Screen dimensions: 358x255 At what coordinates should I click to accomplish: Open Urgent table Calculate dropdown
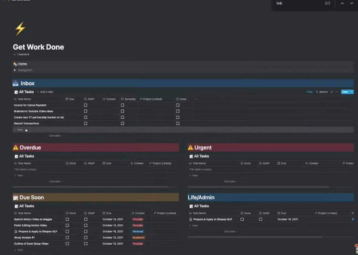(231, 181)
